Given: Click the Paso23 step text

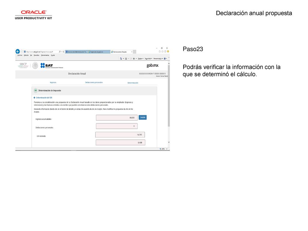Looking at the screenshot, I should click(x=193, y=49).
